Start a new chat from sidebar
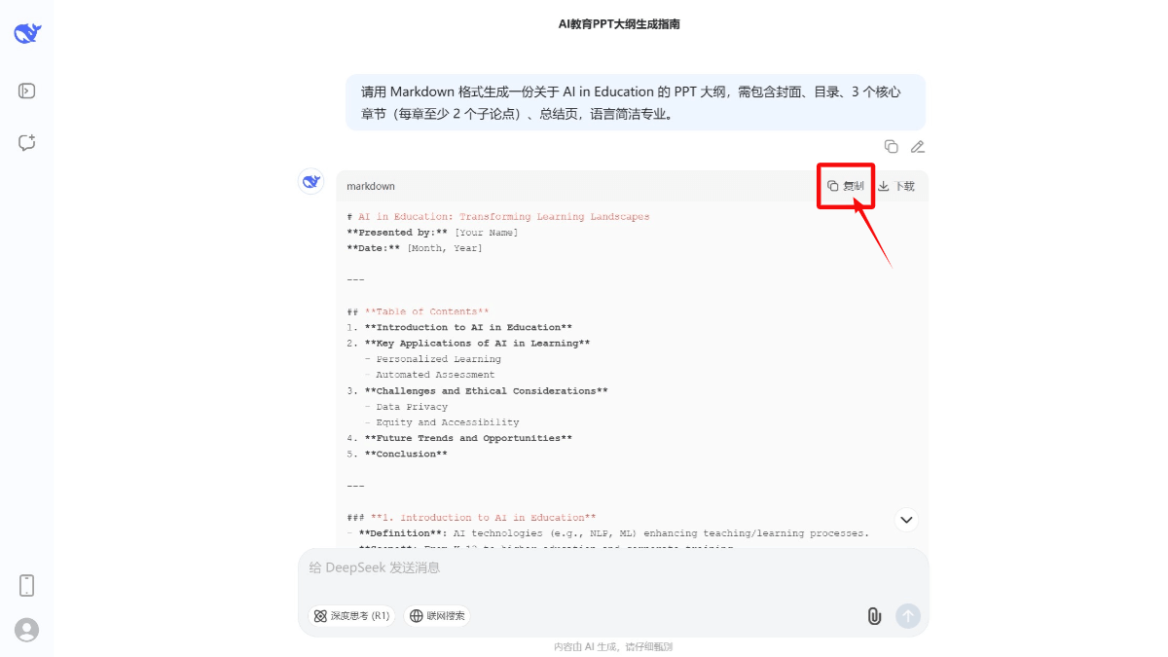 [27, 143]
